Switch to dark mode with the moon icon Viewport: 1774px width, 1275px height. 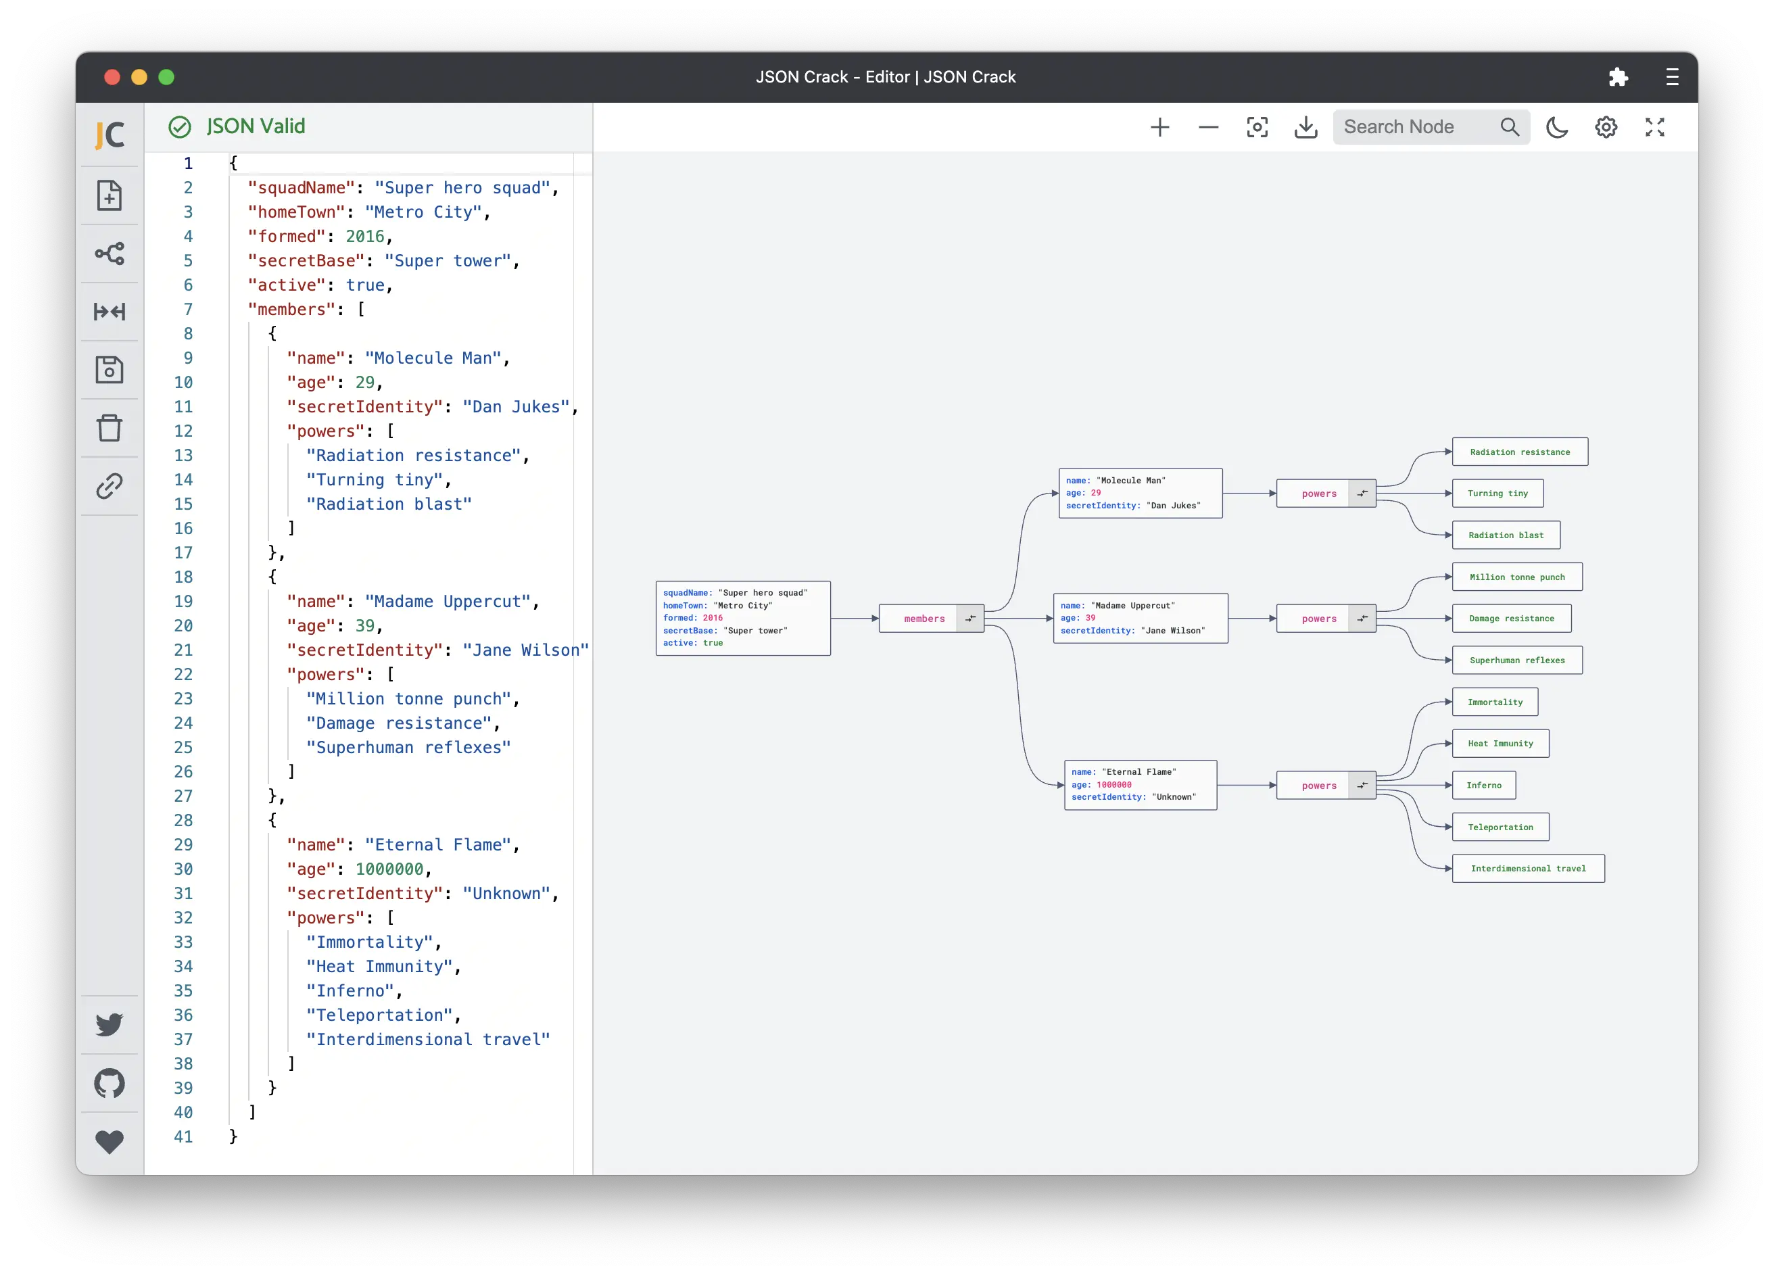coord(1556,126)
